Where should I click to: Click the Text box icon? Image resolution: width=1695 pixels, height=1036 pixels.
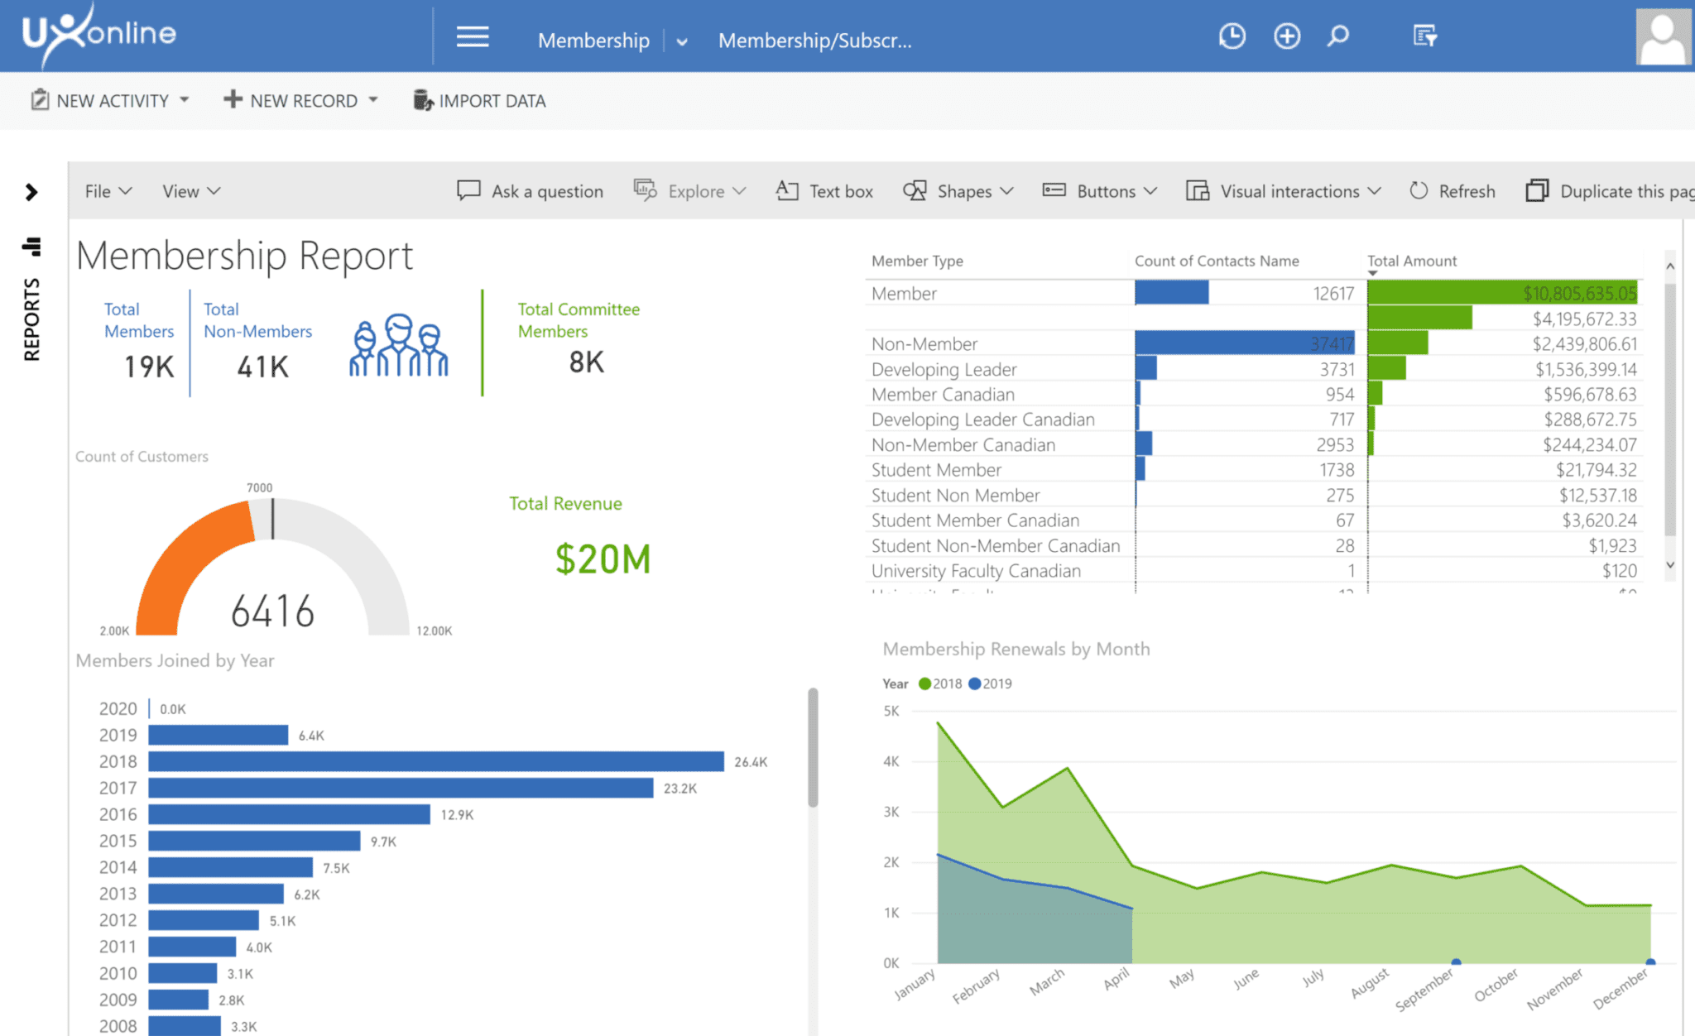pos(787,190)
